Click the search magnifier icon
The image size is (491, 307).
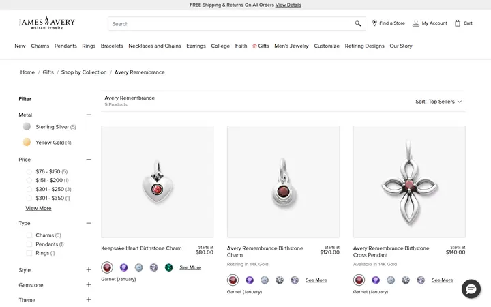[358, 23]
